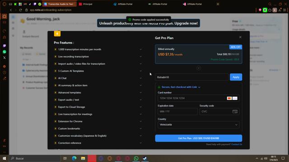The width and height of the screenshot is (289, 162).
Task: Expand Customize vocabulary (Japanese & English) row
Action: tap(140, 136)
